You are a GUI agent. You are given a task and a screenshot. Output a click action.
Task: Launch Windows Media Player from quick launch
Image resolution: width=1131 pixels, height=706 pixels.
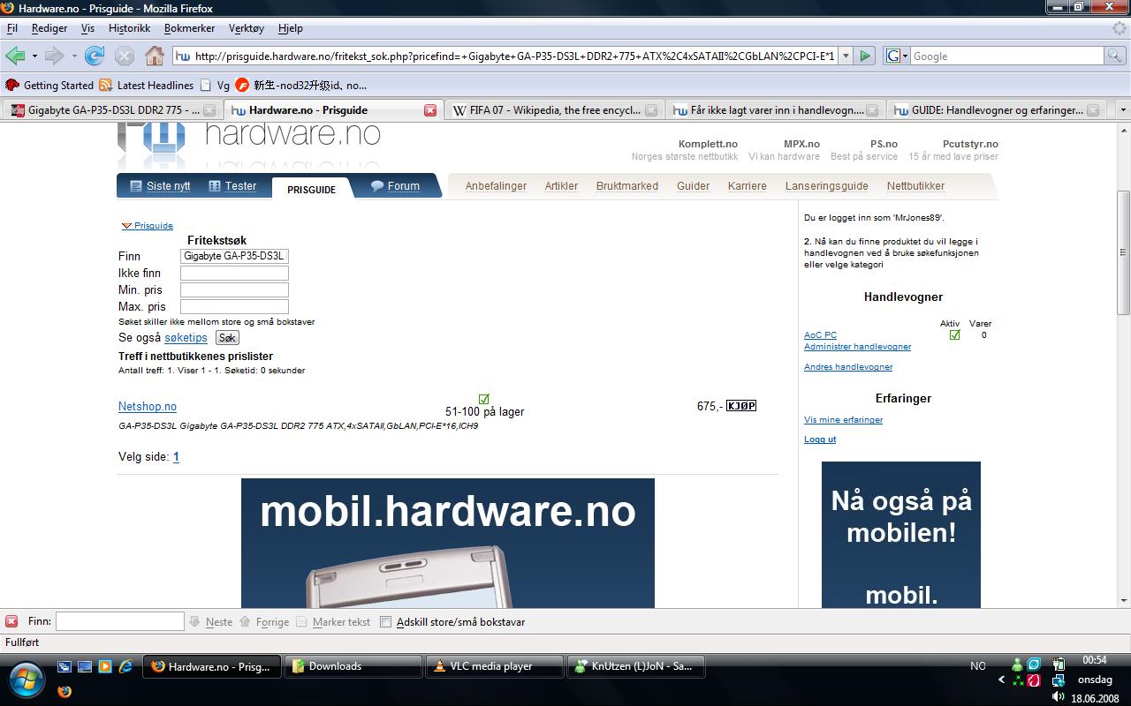click(x=105, y=666)
